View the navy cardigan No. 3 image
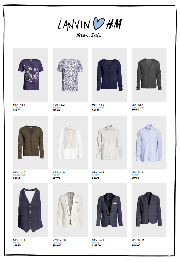Image resolution: width=180 pixels, height=262 pixels. click(110, 75)
